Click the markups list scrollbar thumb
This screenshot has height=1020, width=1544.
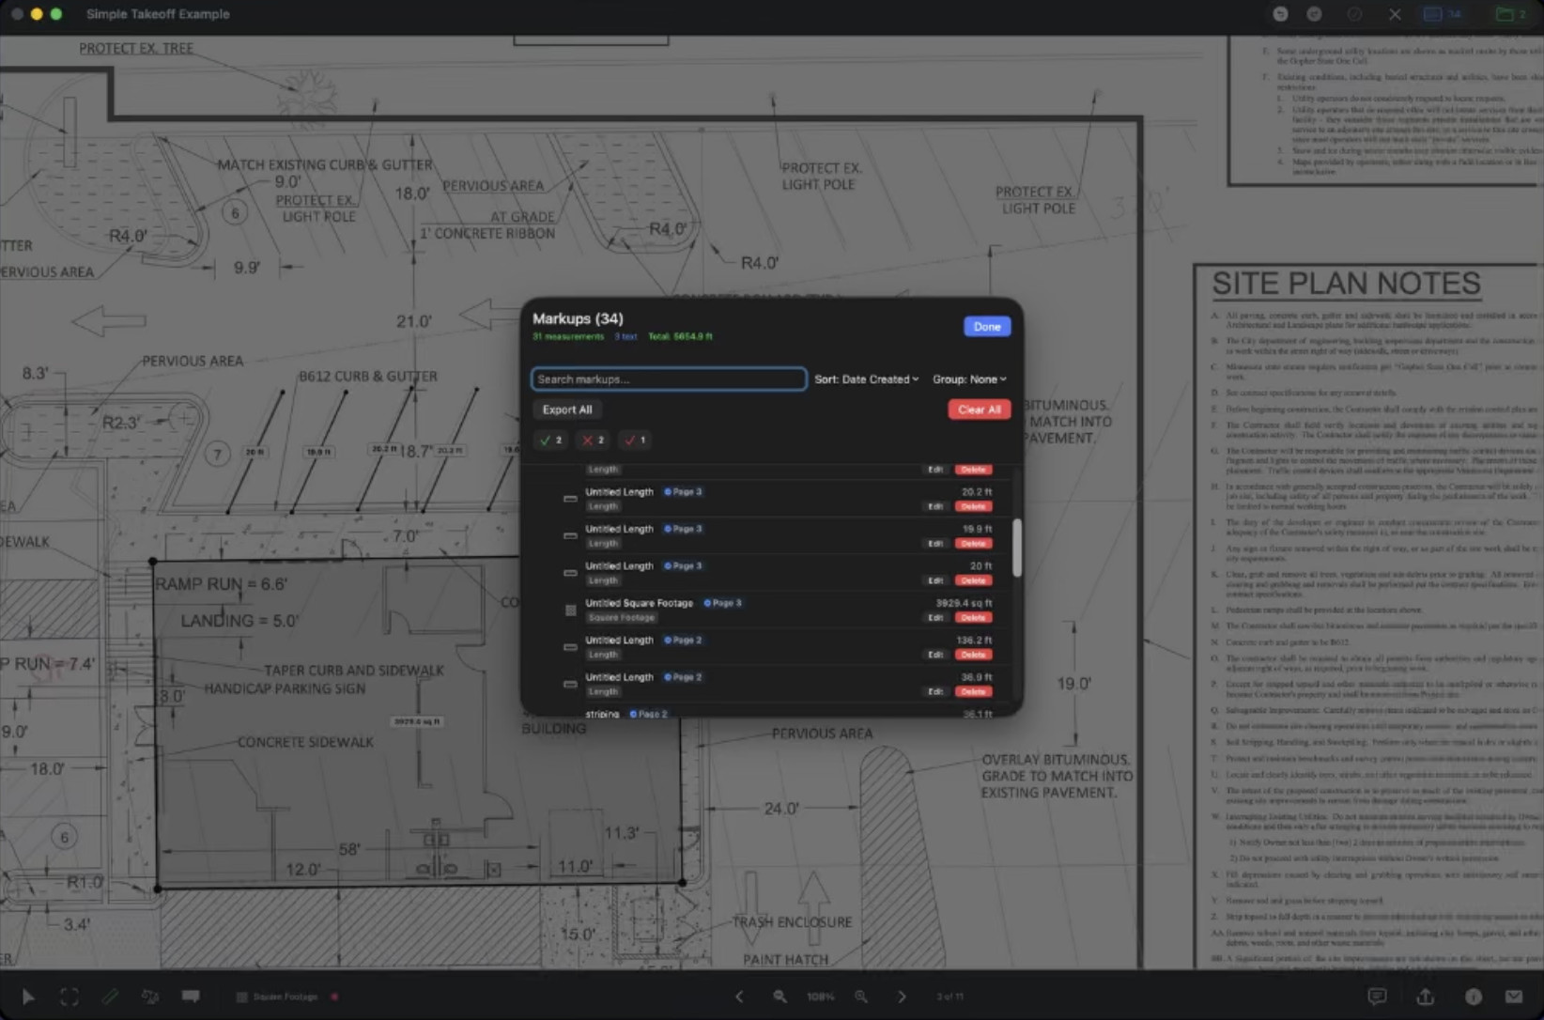click(x=1016, y=548)
